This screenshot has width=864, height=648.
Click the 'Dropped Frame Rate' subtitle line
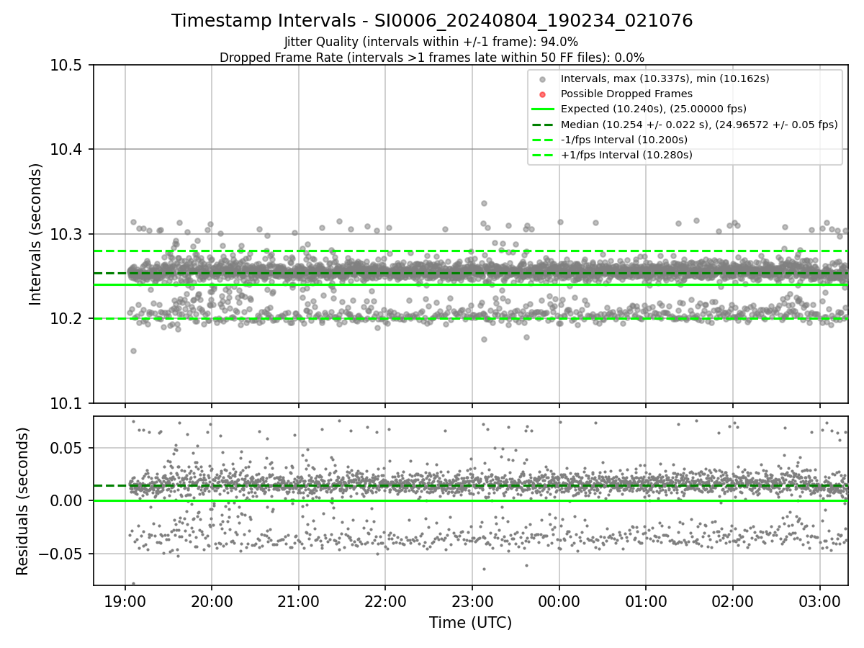click(x=432, y=58)
